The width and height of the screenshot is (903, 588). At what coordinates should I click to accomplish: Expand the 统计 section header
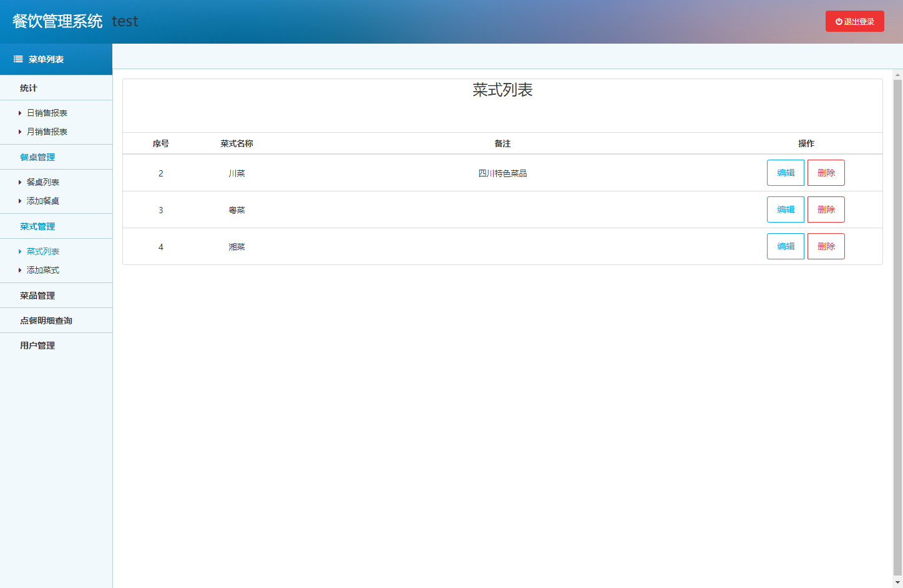click(x=29, y=89)
